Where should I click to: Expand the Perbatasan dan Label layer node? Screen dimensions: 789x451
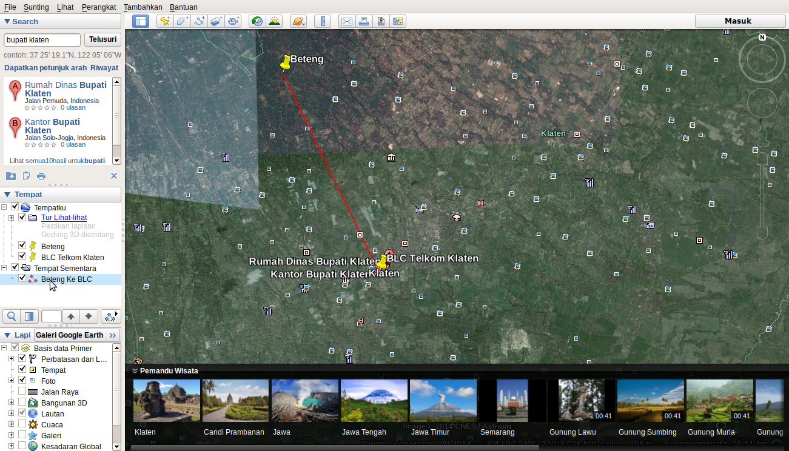pos(12,359)
